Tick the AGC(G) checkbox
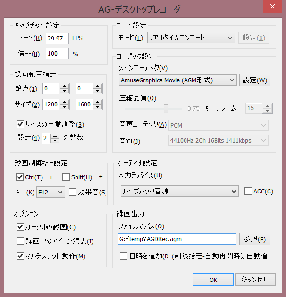This screenshot has height=297, width=286. tap(248, 191)
